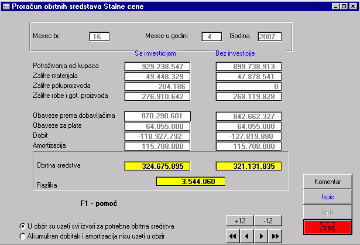This screenshot has height=245, width=360.
Task: Open the Komentar button
Action: click(x=327, y=182)
